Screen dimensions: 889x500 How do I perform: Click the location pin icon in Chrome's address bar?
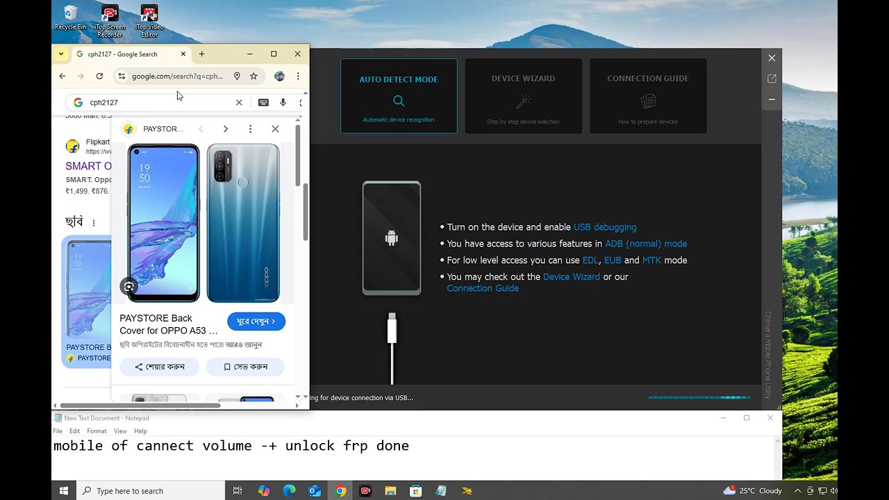pos(237,76)
